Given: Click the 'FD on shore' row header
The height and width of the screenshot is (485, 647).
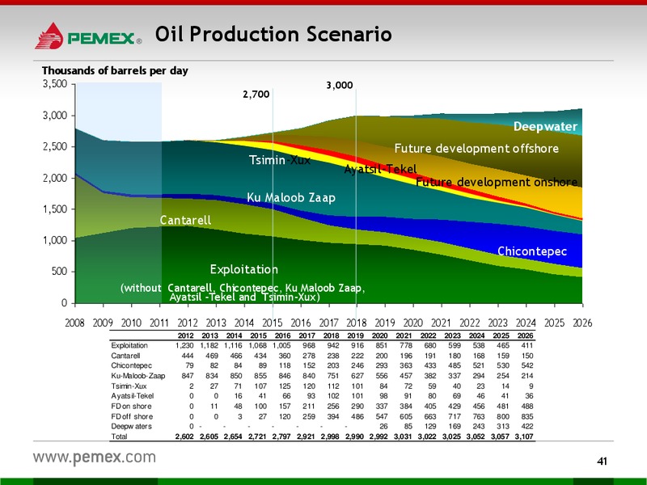Looking at the screenshot, I should (131, 407).
